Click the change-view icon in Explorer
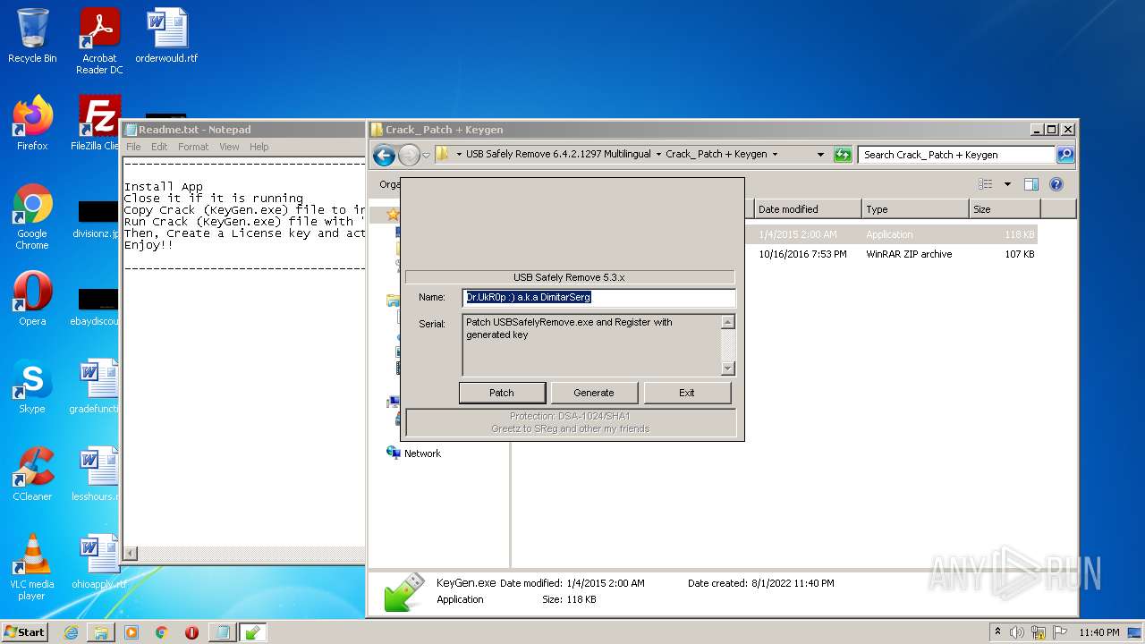 coord(986,184)
